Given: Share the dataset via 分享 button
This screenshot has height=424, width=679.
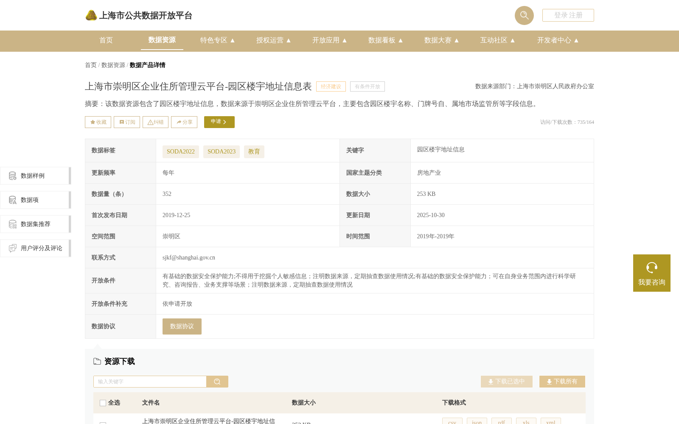Looking at the screenshot, I should [x=184, y=122].
